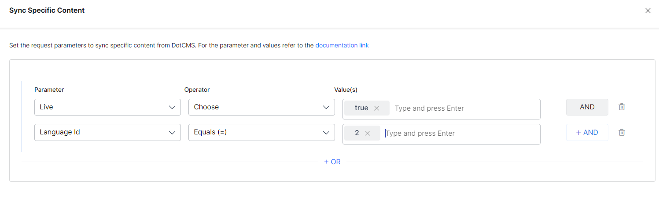Viewport: 659px width, 206px height.
Task: Remove the "2" value tag
Action: point(367,133)
